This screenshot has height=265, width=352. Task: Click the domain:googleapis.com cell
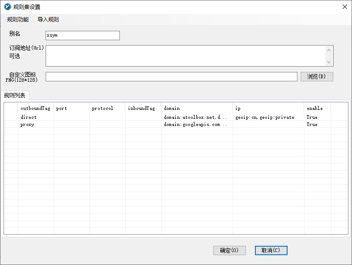197,124
